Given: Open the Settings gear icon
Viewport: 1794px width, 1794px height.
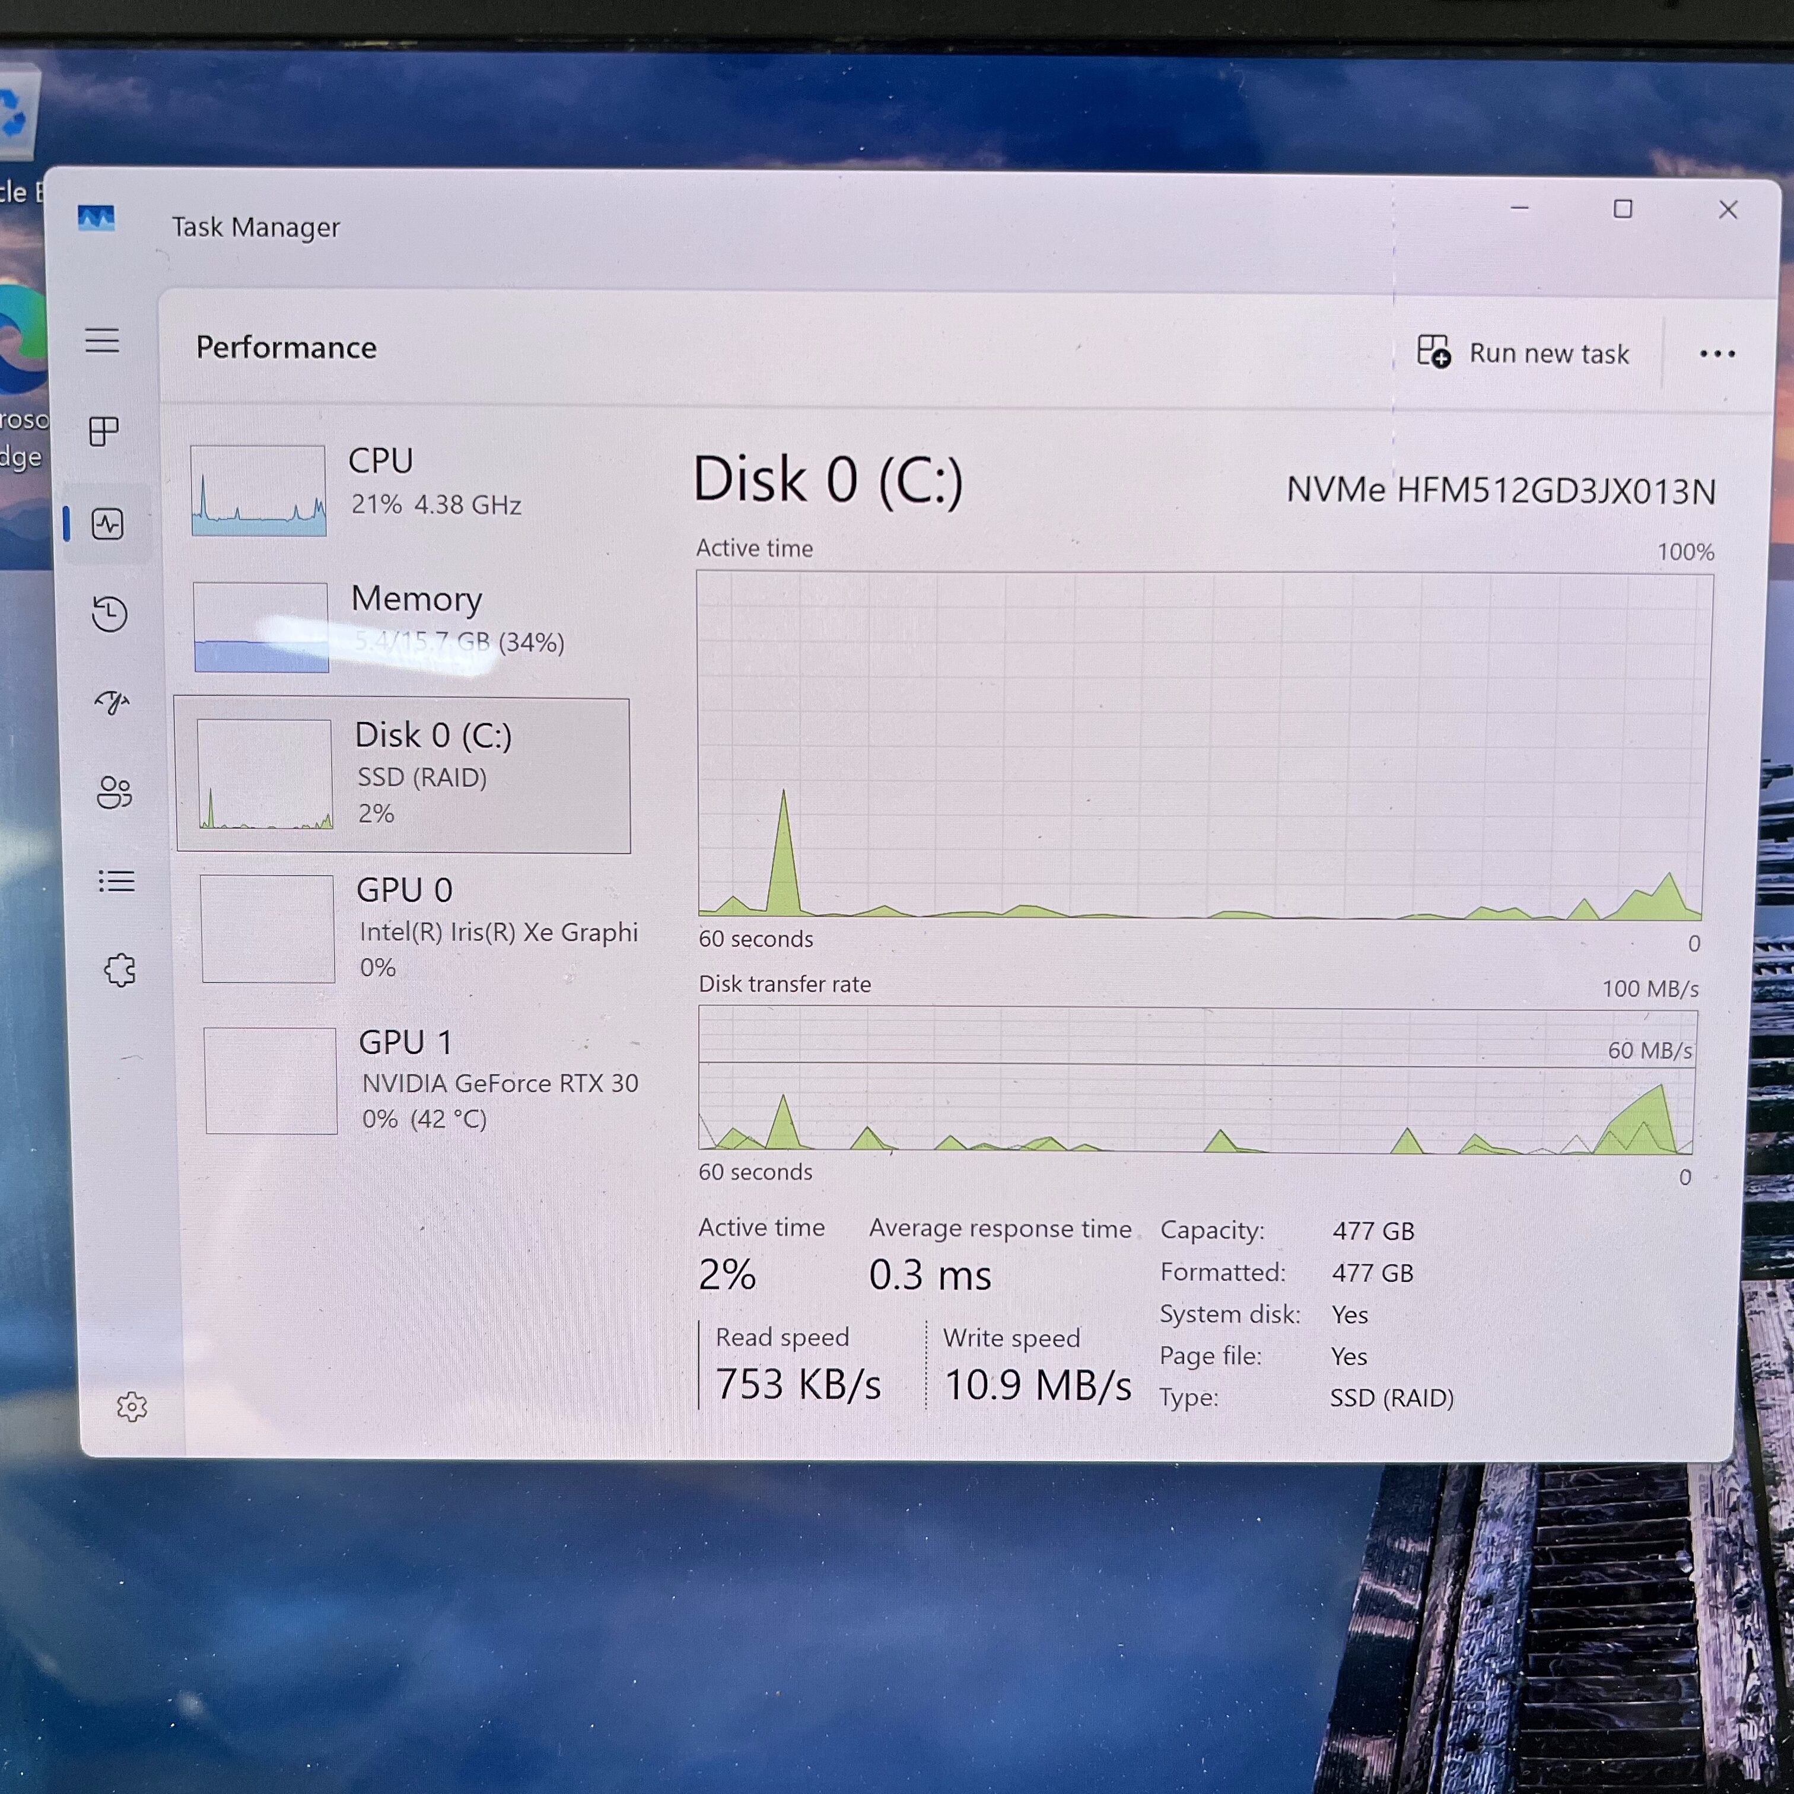Looking at the screenshot, I should pyautogui.click(x=132, y=1407).
